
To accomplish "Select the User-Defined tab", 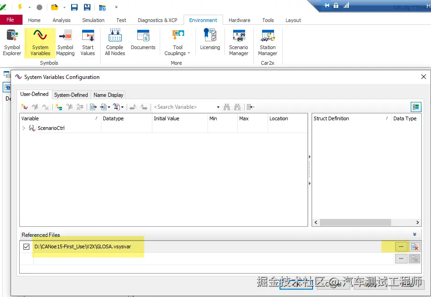I will tap(34, 94).
